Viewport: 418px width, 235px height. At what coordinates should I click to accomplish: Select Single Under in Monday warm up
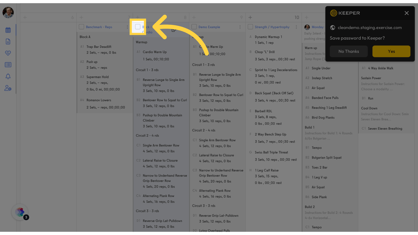(321, 68)
